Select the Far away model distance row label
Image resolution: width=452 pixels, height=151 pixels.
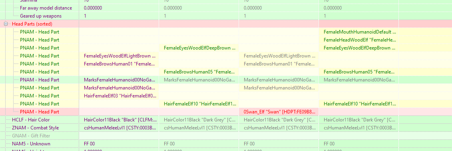[46, 8]
